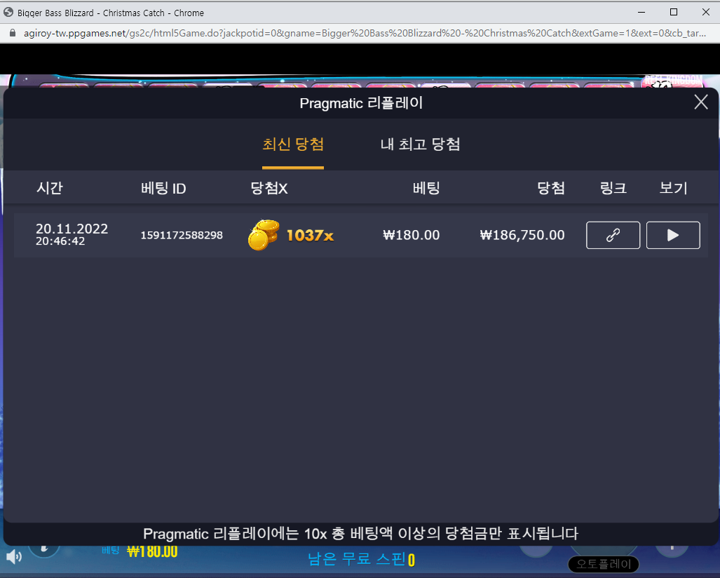Copy replay link for the 1037x win
Image resolution: width=720 pixels, height=578 pixels.
[613, 235]
